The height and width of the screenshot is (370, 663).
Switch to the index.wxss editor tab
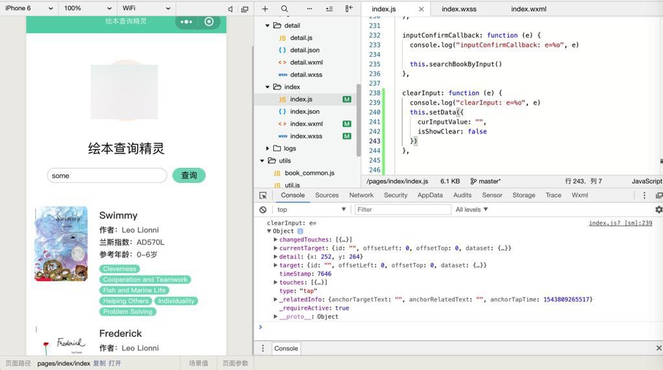[459, 9]
